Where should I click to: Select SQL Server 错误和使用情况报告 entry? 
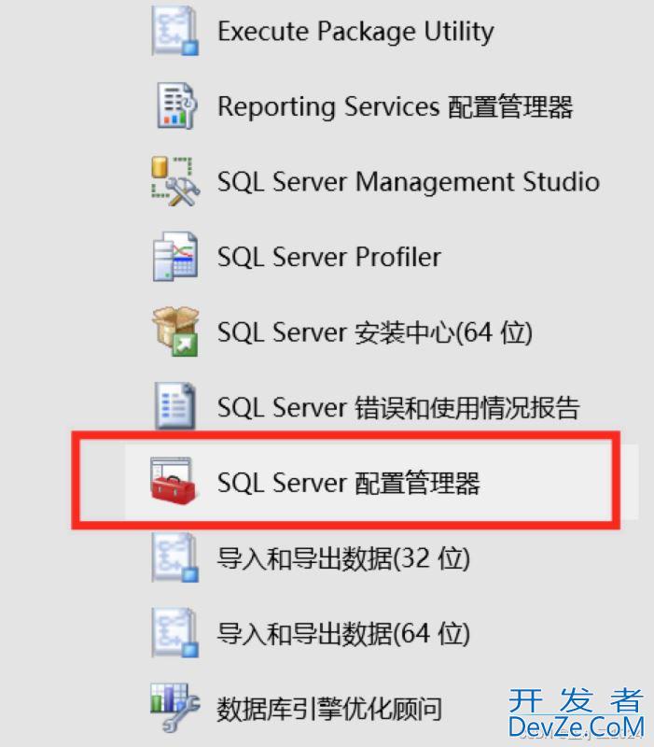(398, 408)
